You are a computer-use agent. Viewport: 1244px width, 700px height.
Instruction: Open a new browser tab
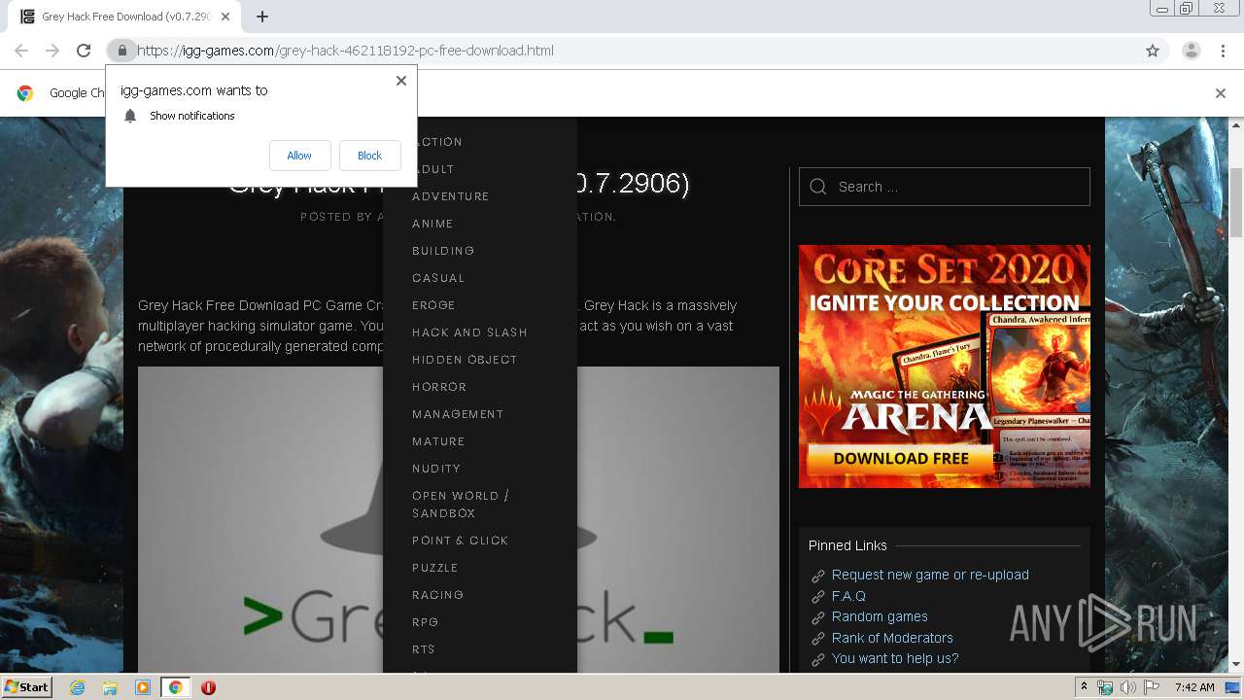pos(262,17)
